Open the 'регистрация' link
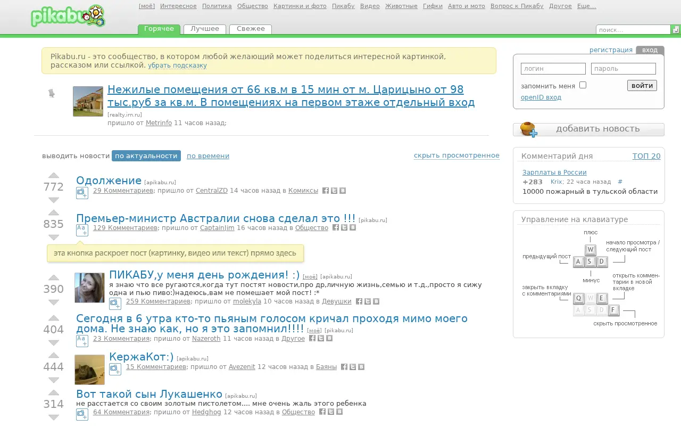Image resolution: width=681 pixels, height=426 pixels. coord(611,50)
